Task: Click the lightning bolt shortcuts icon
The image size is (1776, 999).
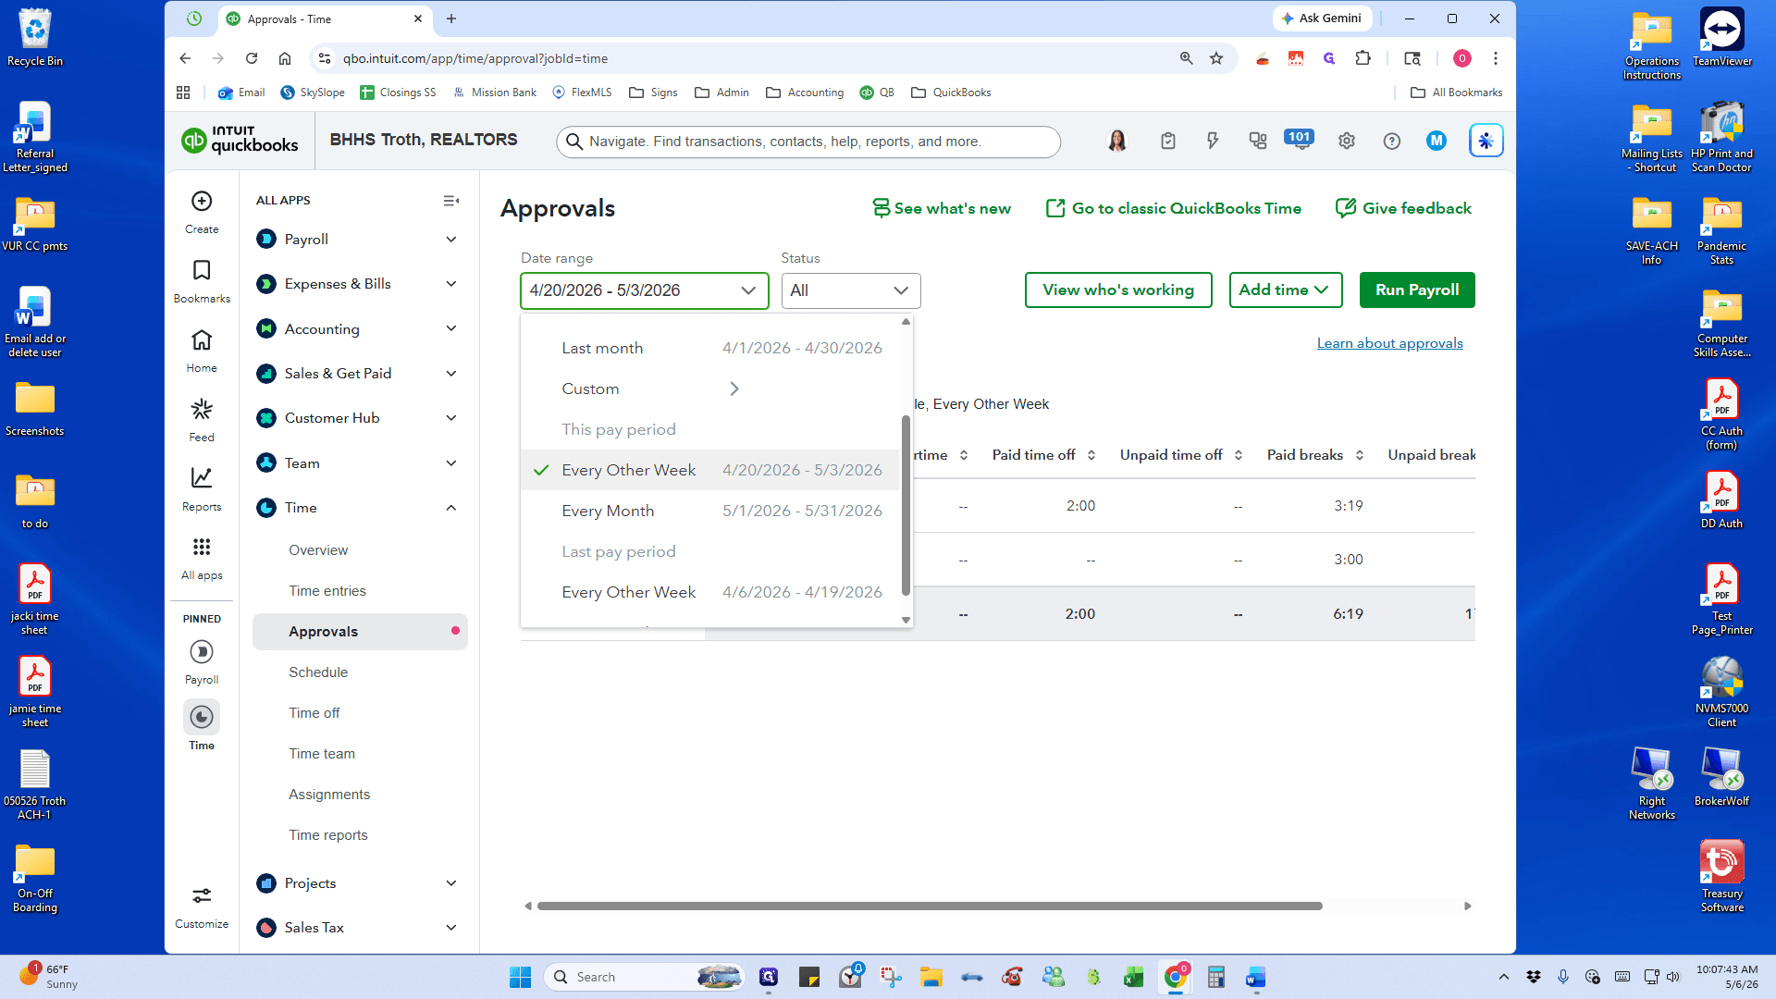Action: (x=1213, y=141)
